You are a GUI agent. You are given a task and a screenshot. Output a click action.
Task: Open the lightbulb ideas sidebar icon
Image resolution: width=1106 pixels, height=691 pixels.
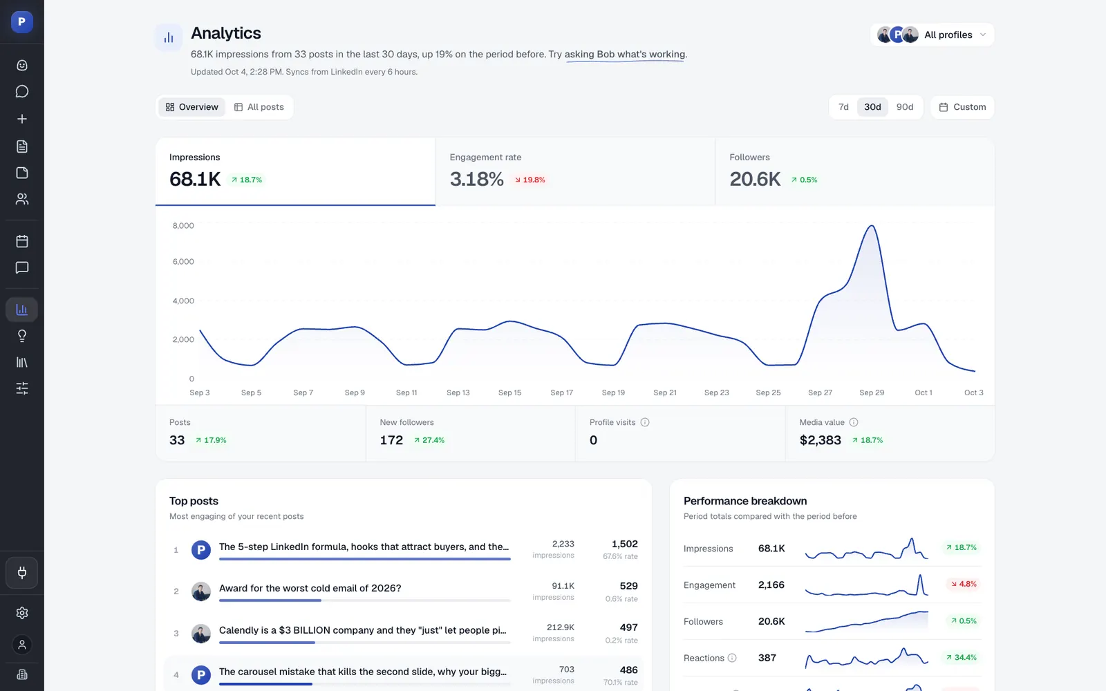click(22, 336)
